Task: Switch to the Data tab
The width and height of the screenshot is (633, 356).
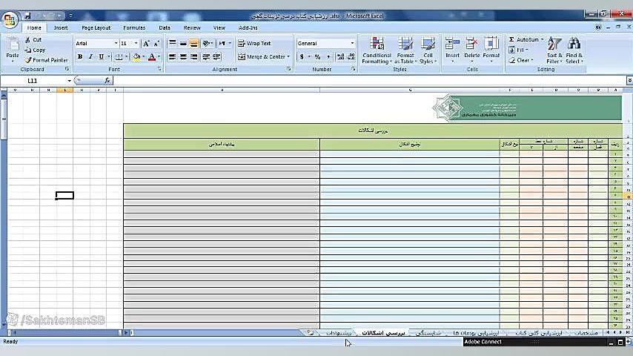Action: tap(165, 27)
